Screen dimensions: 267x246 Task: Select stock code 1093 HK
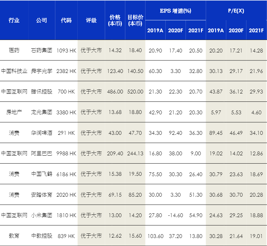point(66,50)
